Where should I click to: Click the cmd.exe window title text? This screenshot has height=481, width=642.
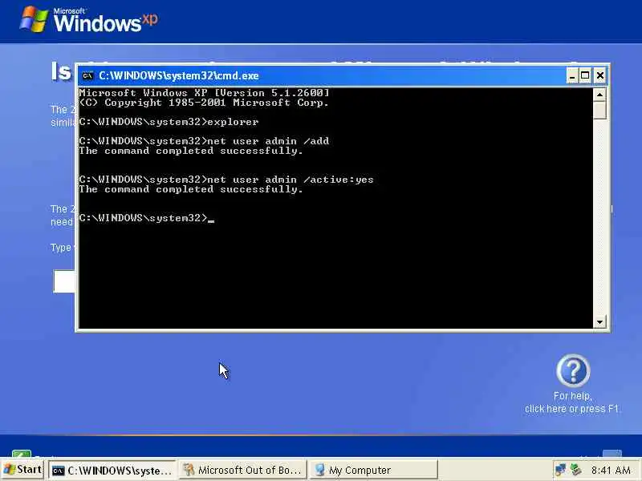coord(178,75)
